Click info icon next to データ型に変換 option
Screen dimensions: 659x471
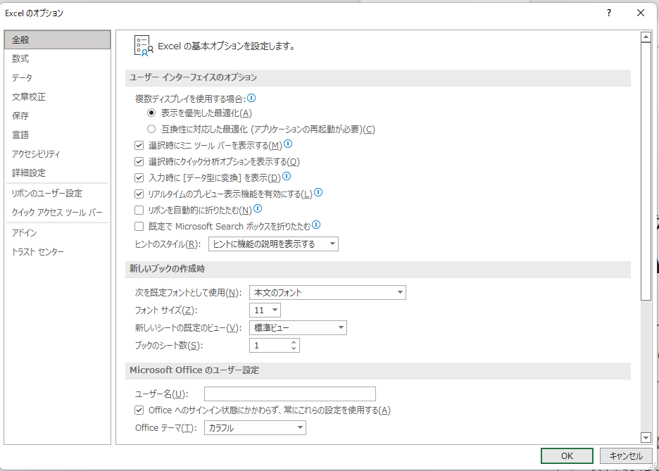click(x=287, y=177)
